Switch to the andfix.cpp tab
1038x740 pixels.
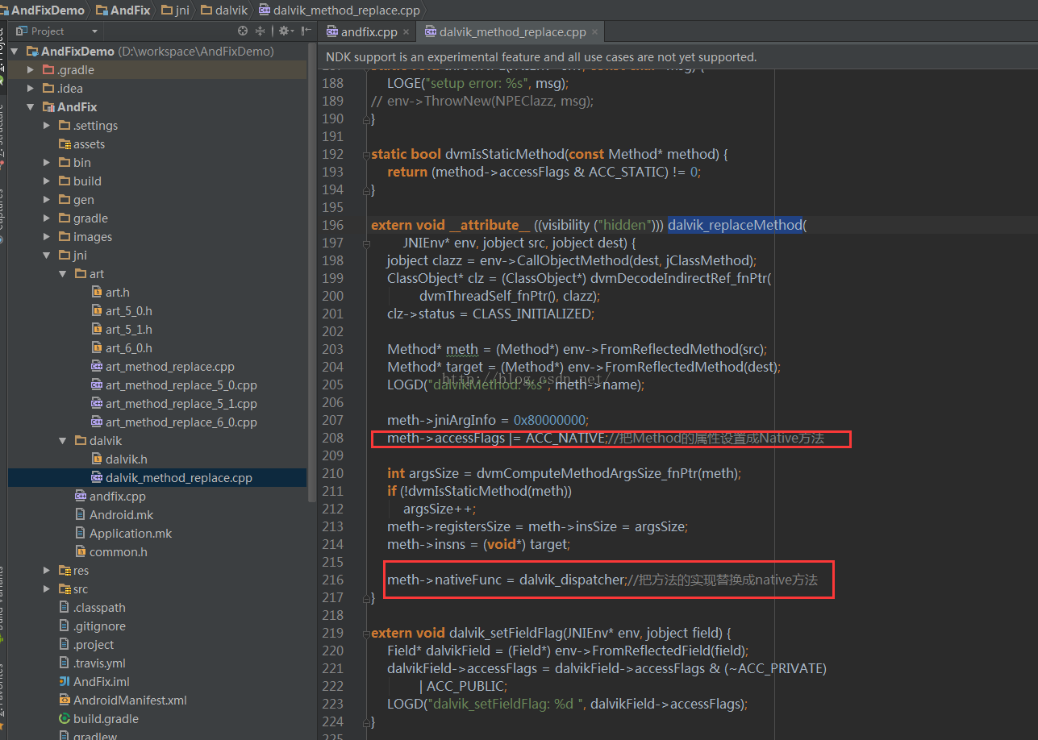coord(369,32)
